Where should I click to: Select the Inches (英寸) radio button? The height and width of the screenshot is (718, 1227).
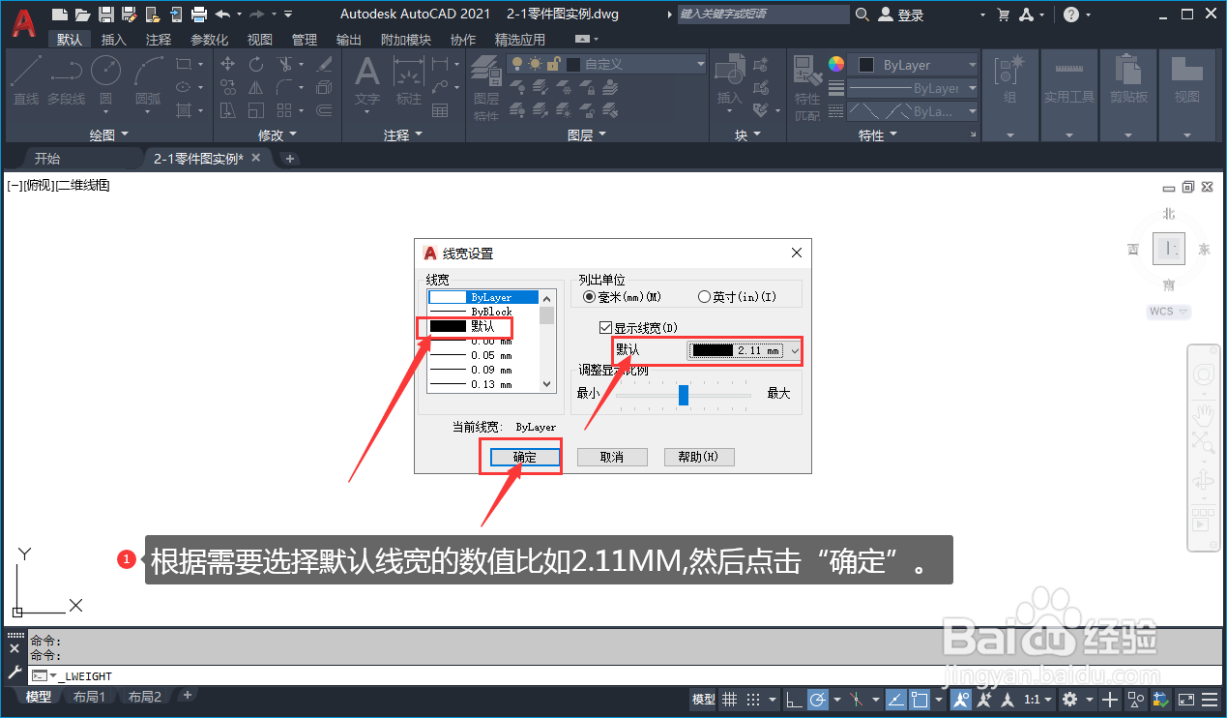(x=703, y=297)
